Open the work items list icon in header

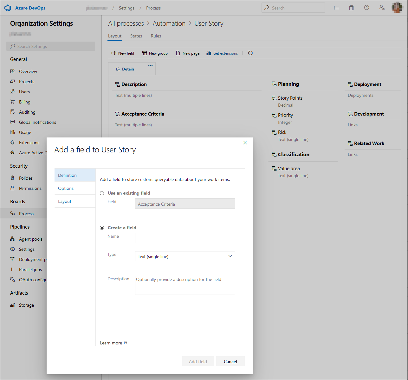[336, 8]
